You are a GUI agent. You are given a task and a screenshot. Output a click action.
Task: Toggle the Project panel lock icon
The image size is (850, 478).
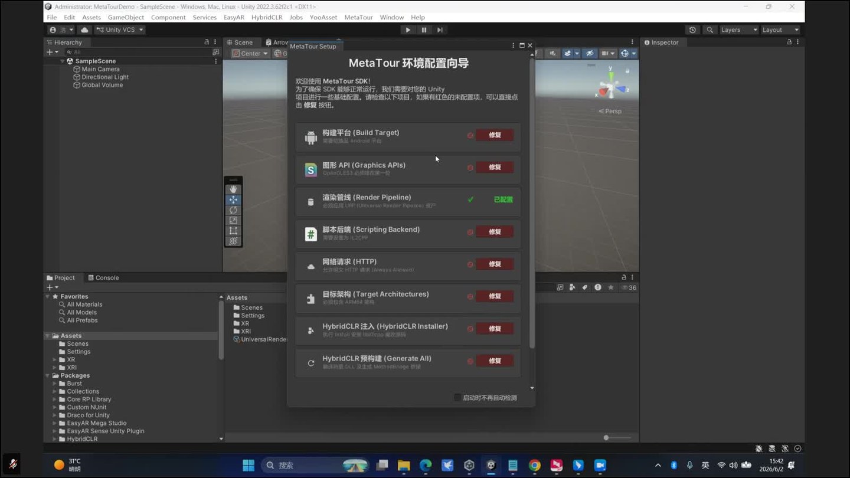coord(624,277)
